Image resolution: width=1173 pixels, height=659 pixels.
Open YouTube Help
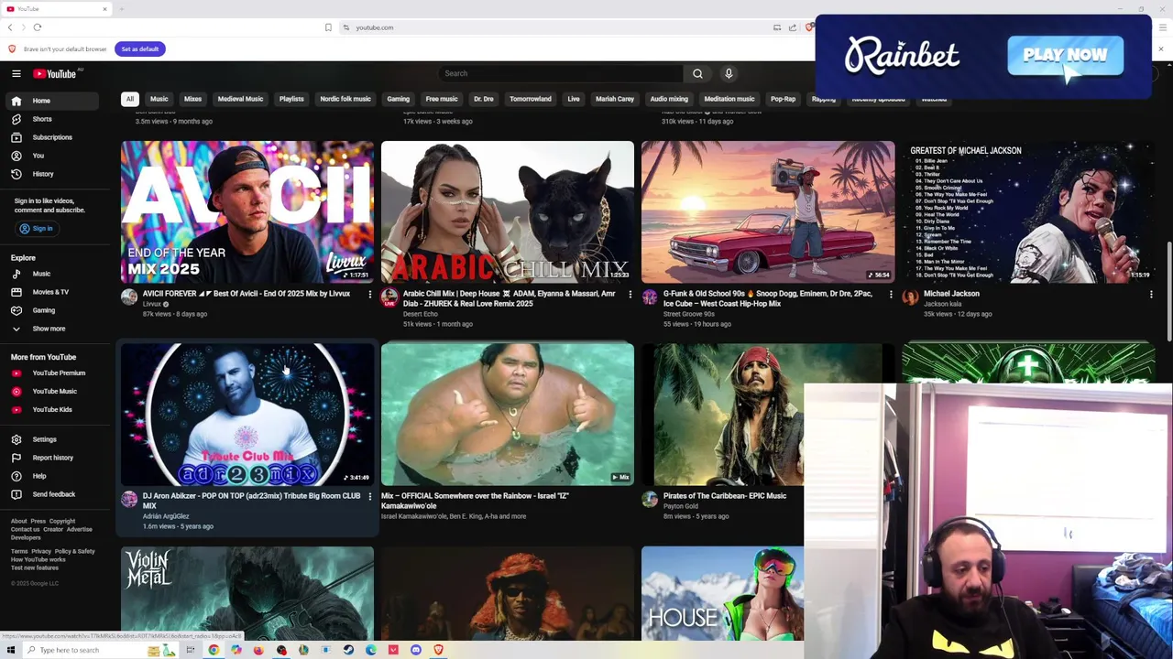[x=50, y=476]
